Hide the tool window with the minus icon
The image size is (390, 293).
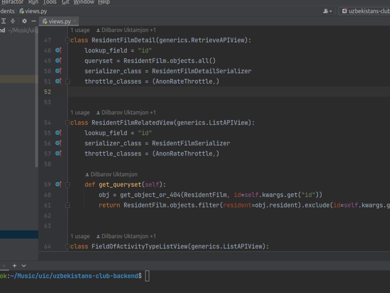pos(34,21)
